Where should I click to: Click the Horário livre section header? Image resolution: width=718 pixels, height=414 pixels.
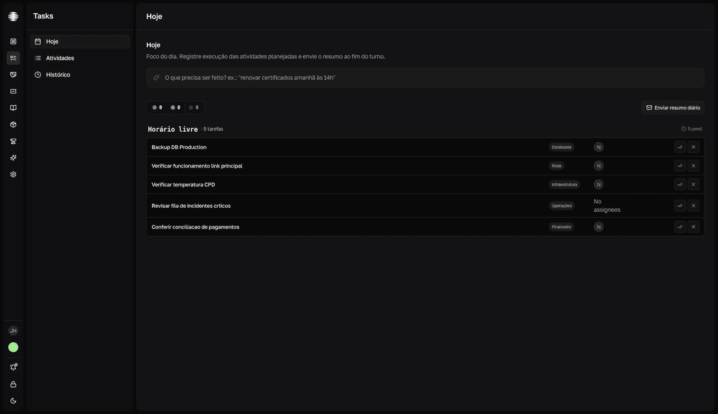[173, 129]
